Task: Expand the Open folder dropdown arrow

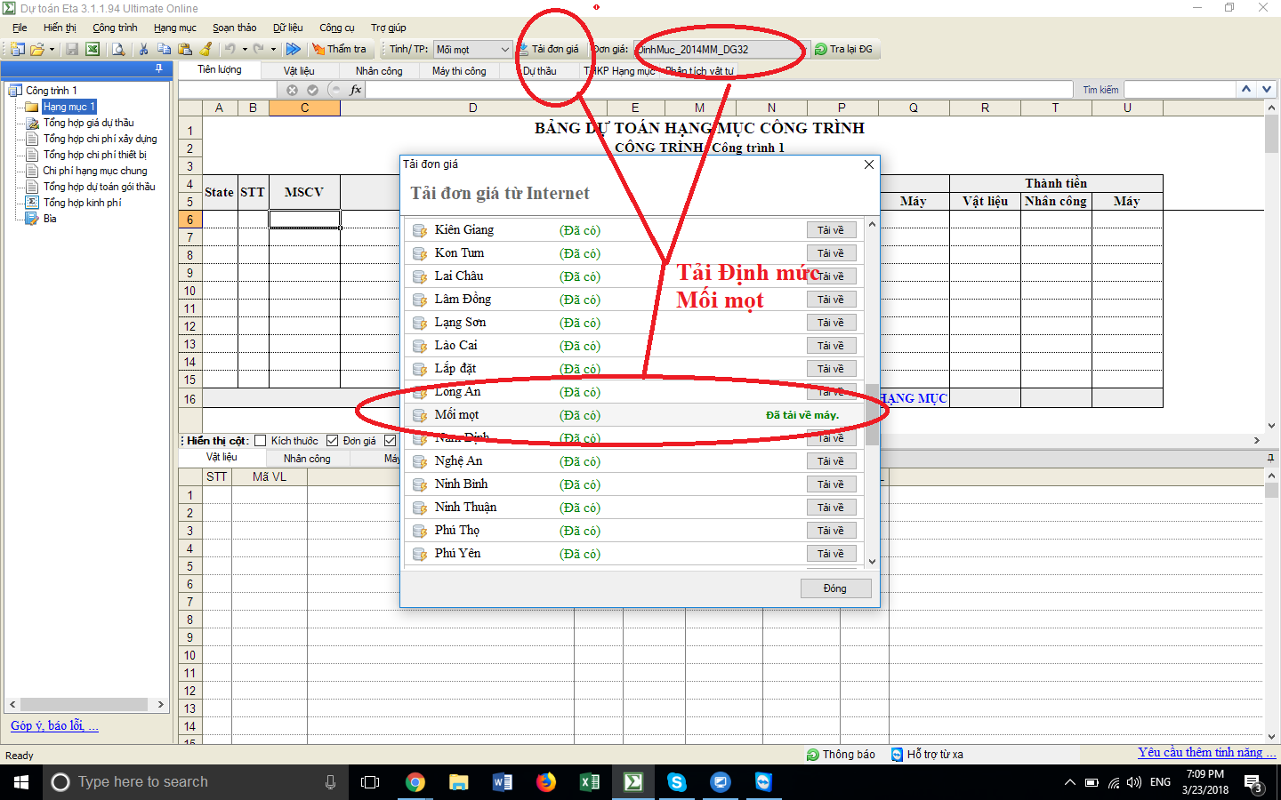Action: 52,50
